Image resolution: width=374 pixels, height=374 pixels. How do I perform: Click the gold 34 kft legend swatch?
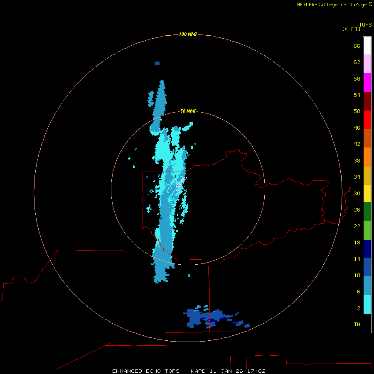pos(367,176)
